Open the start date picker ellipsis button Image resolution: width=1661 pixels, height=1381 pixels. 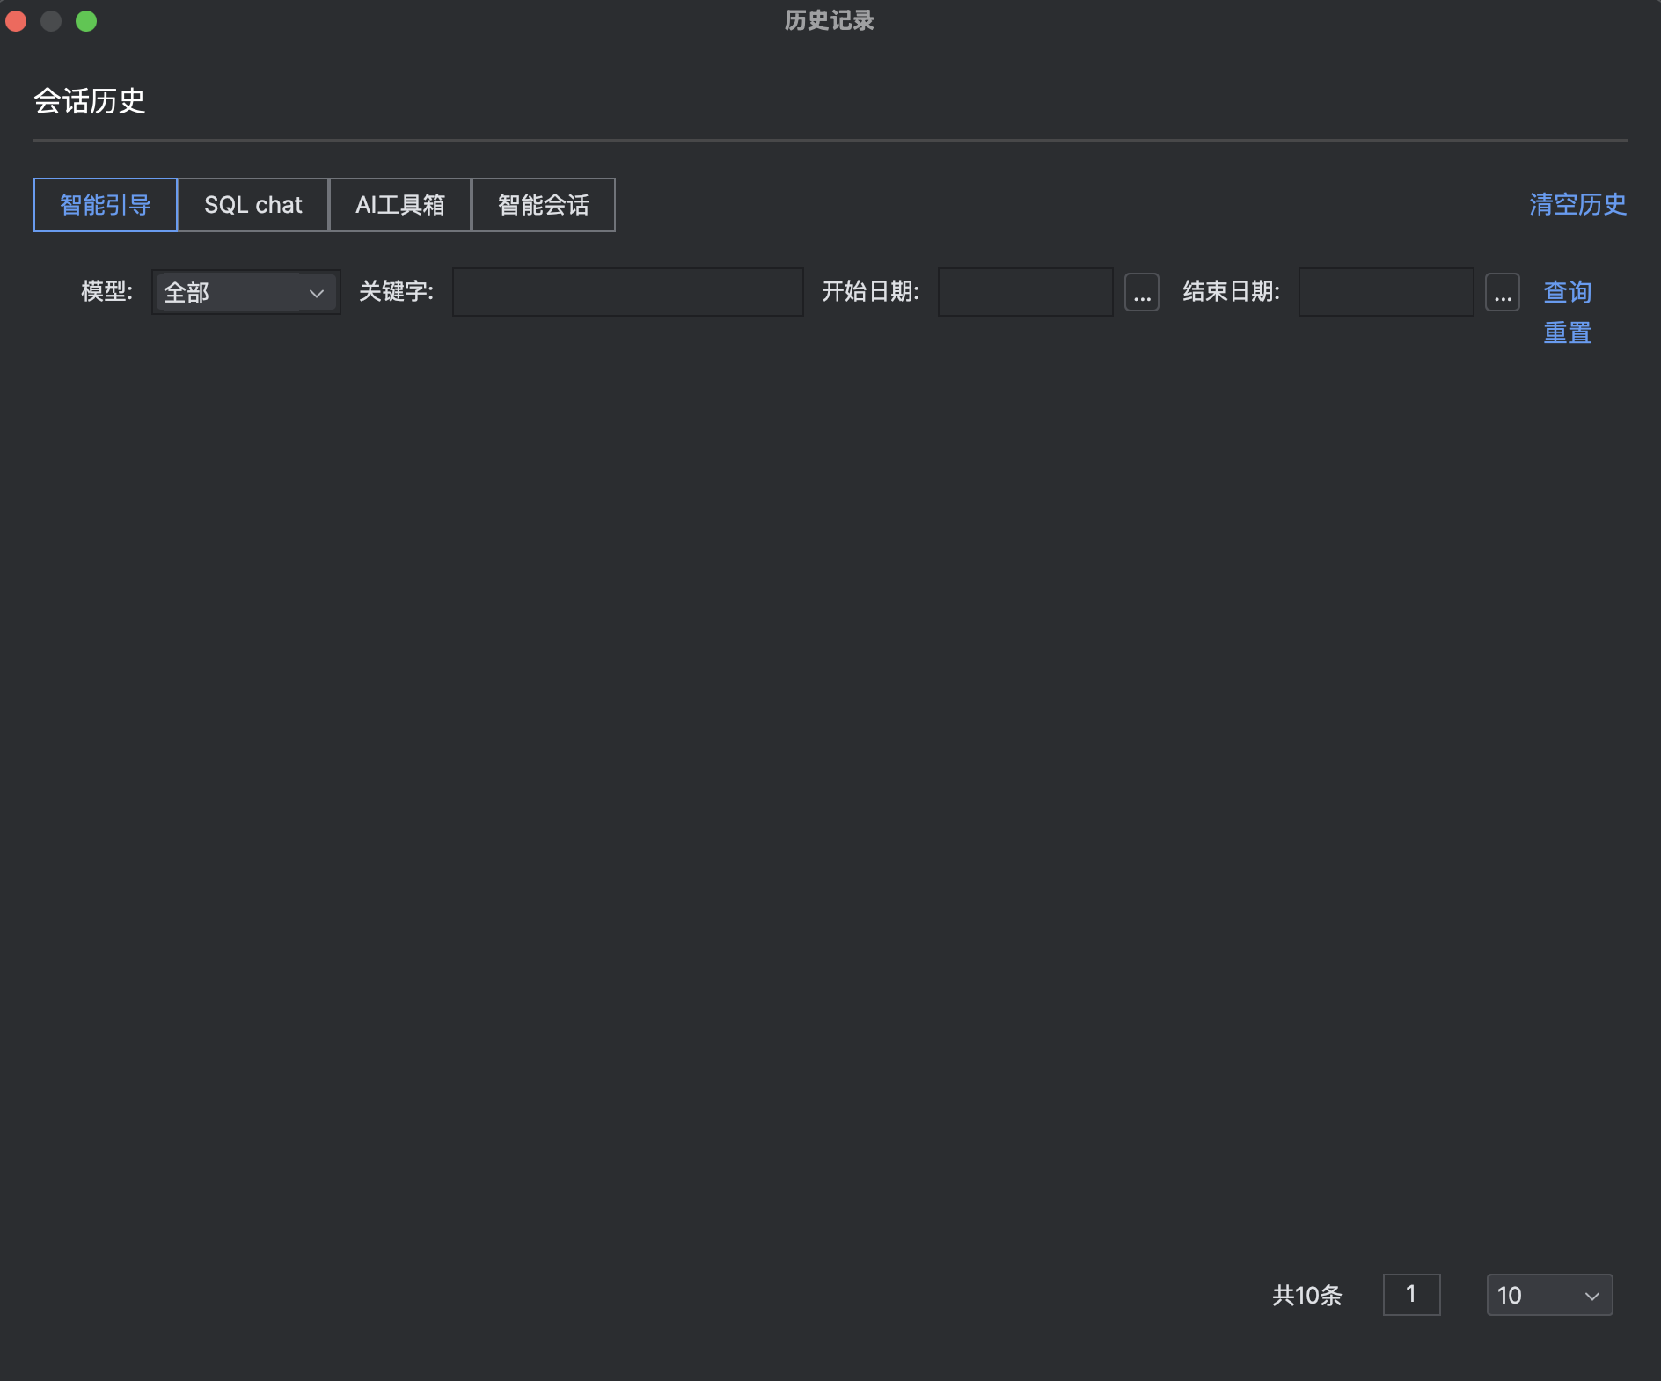(1141, 293)
